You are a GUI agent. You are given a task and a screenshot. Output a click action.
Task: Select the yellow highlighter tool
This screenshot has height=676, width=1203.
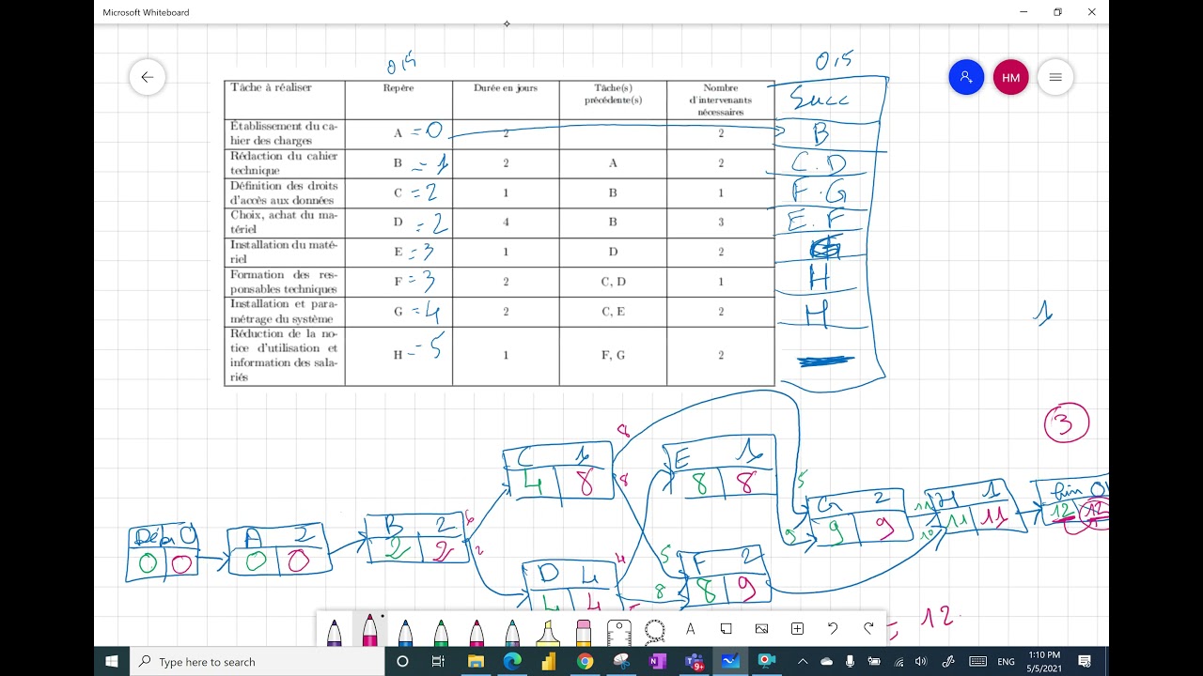click(x=548, y=631)
